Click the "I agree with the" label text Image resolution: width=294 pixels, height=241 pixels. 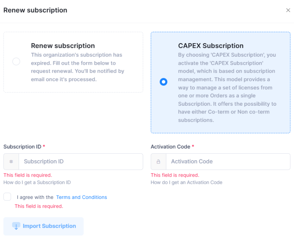tap(35, 197)
